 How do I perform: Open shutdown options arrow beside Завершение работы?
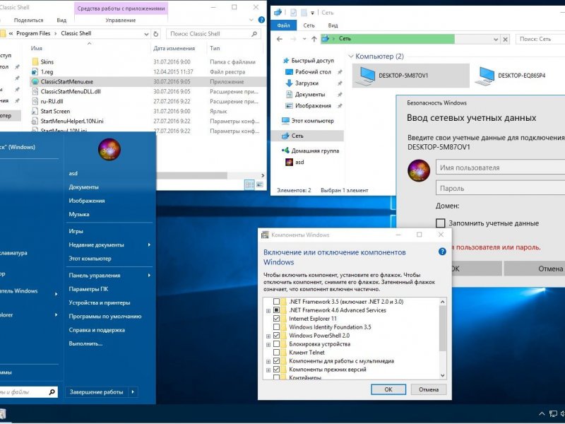pyautogui.click(x=133, y=391)
